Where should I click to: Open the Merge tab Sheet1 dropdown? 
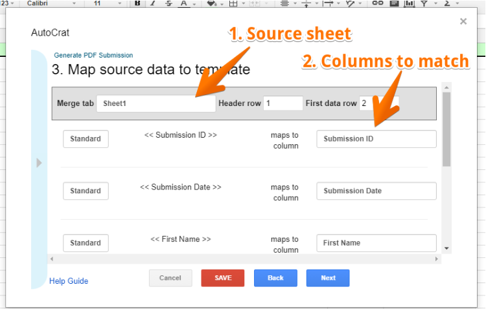[x=156, y=103]
